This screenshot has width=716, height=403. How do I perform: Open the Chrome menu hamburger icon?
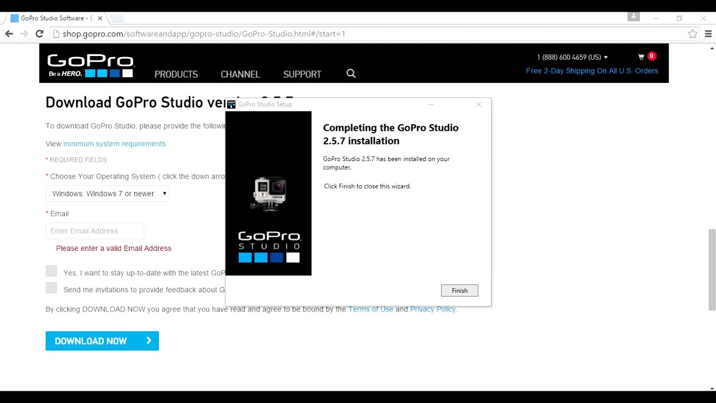click(708, 34)
